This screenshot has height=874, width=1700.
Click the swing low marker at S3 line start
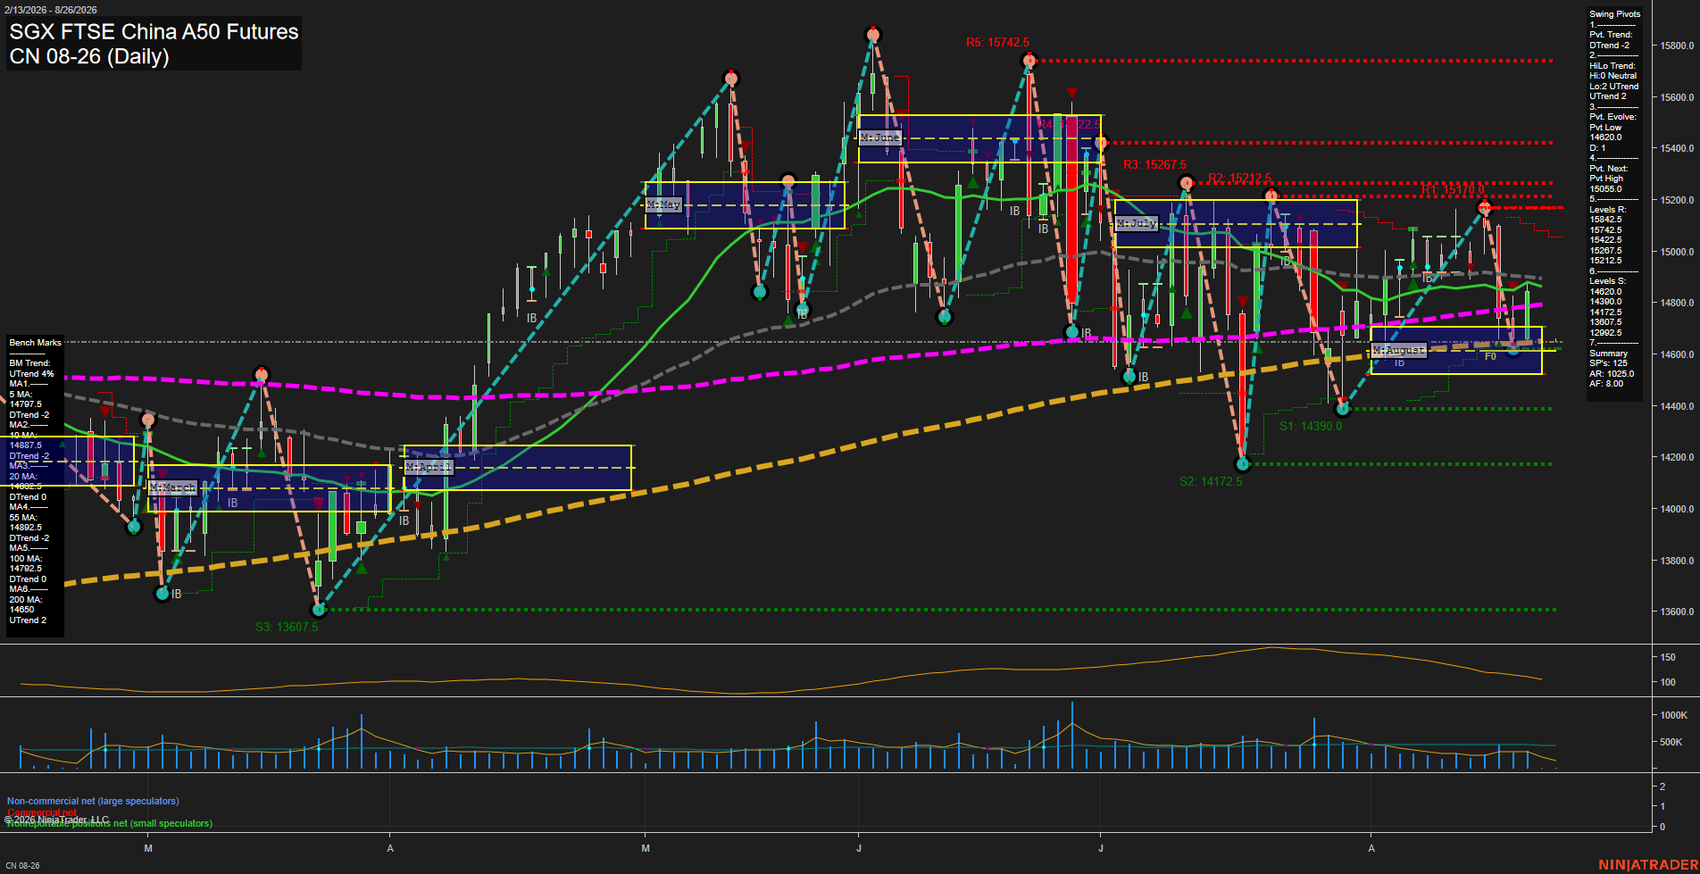tap(319, 610)
